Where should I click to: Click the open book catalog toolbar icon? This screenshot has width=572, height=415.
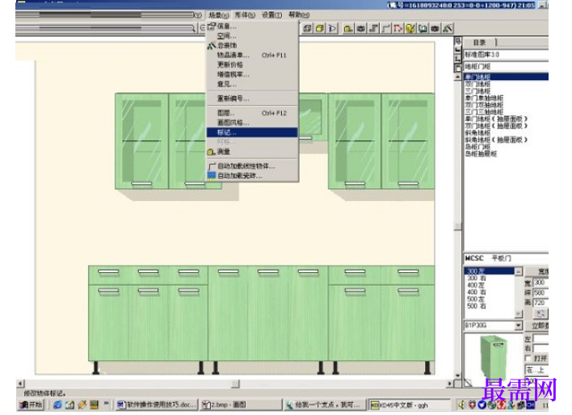423,28
